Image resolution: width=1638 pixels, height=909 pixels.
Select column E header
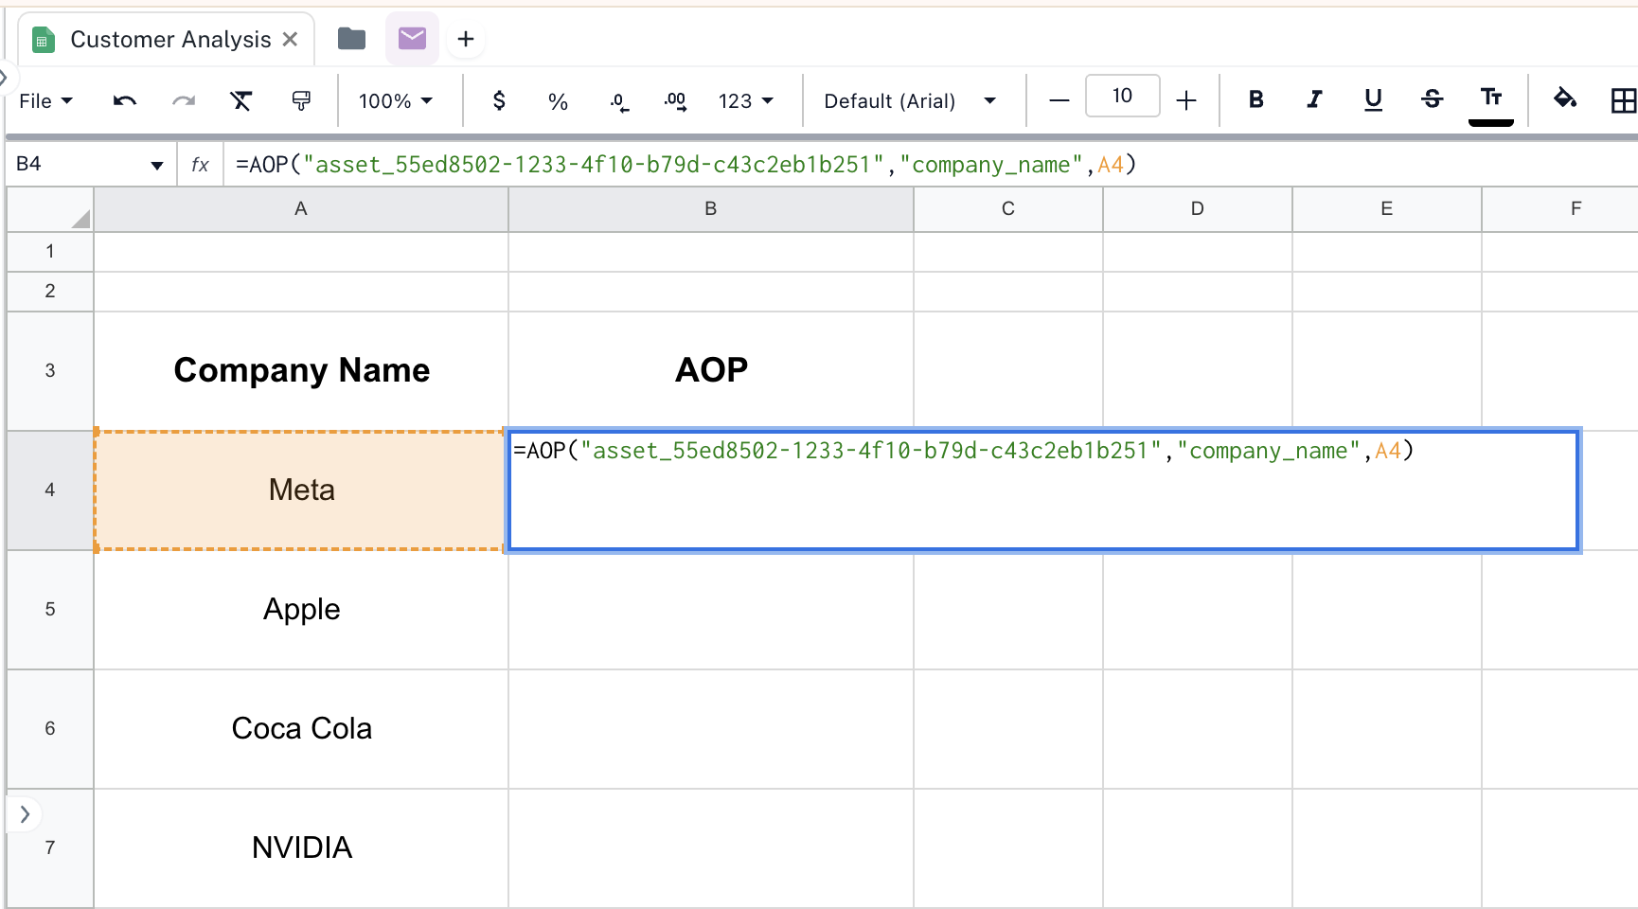click(1387, 209)
